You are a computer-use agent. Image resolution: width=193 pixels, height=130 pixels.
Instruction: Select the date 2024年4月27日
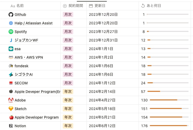(x=102, y=100)
